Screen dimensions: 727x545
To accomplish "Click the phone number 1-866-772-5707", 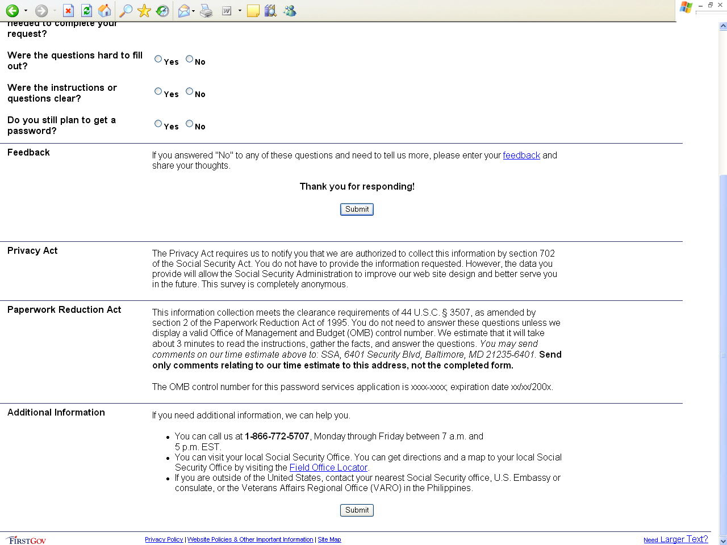I will pyautogui.click(x=277, y=437).
